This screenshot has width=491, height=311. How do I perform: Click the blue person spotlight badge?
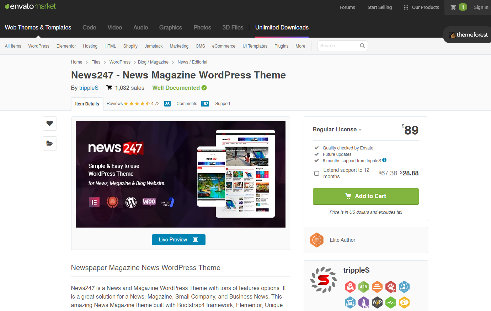pos(404,287)
